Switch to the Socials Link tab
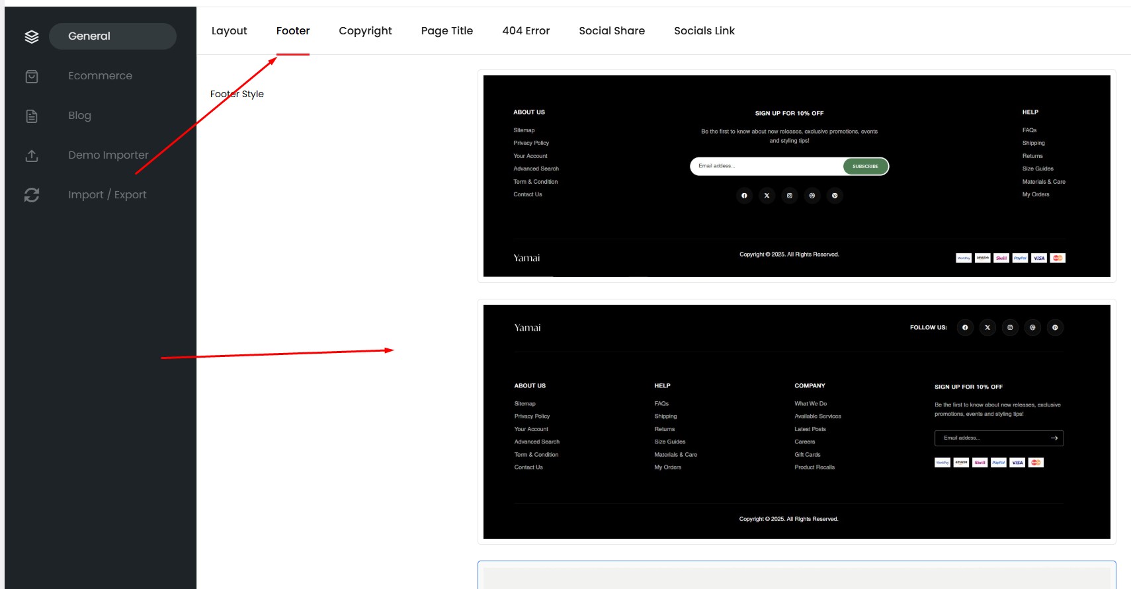The height and width of the screenshot is (589, 1131). coord(704,31)
